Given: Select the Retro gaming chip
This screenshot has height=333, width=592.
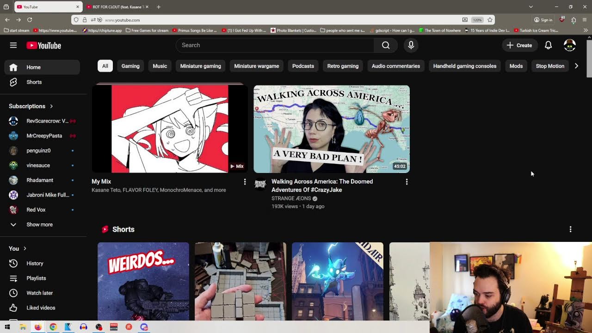Looking at the screenshot, I should [x=343, y=66].
